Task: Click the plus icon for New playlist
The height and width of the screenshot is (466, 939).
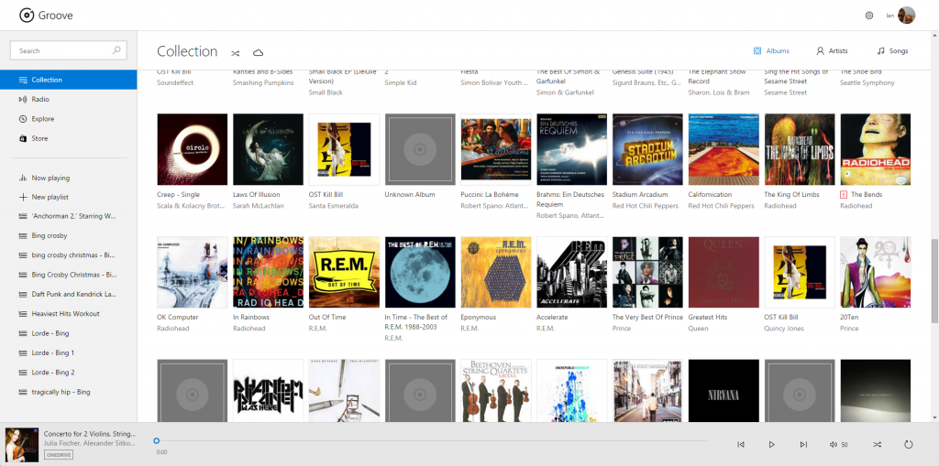Action: pyautogui.click(x=23, y=197)
